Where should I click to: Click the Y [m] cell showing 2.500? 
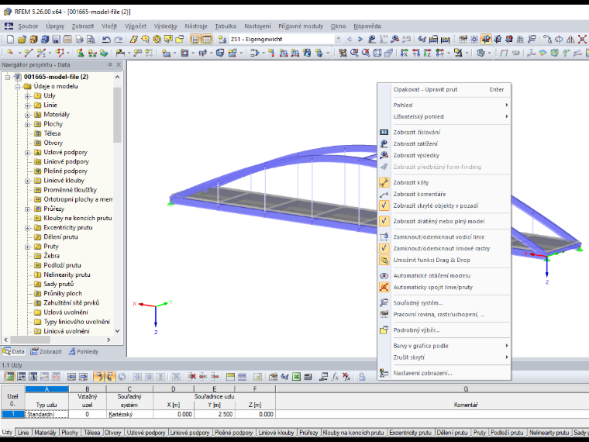click(x=215, y=414)
